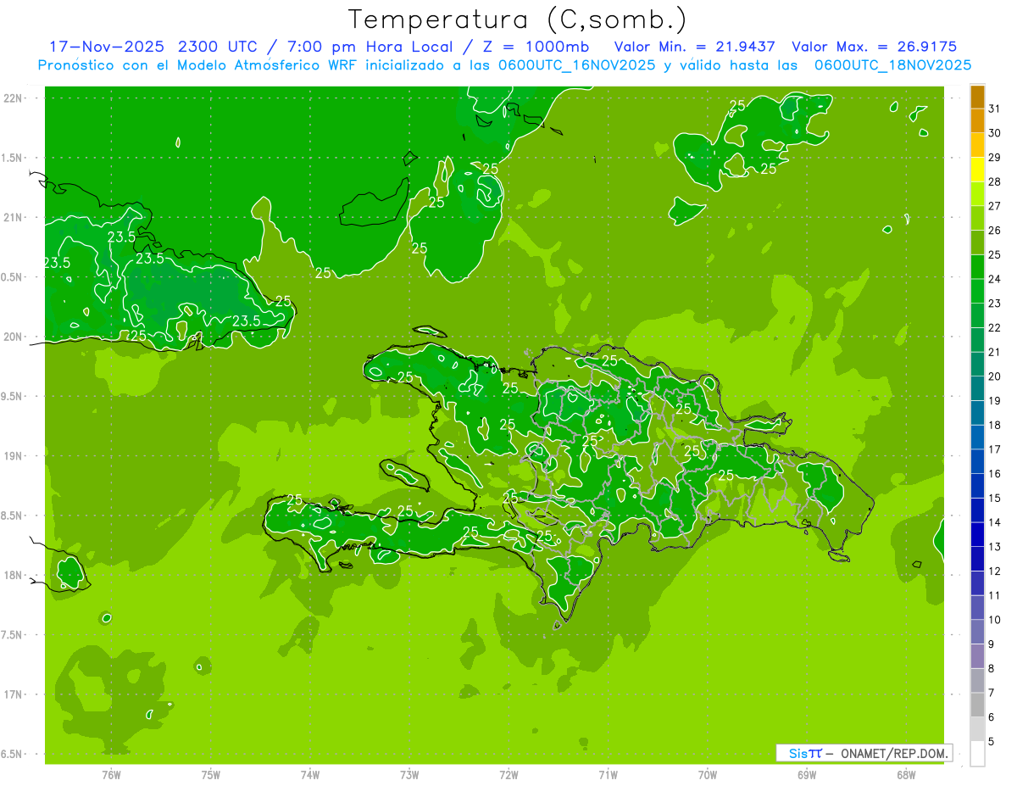Screen dimensions: 1017x786
Task: Select the initialization time "0600UTC_16NOV2025"
Action: [x=576, y=65]
